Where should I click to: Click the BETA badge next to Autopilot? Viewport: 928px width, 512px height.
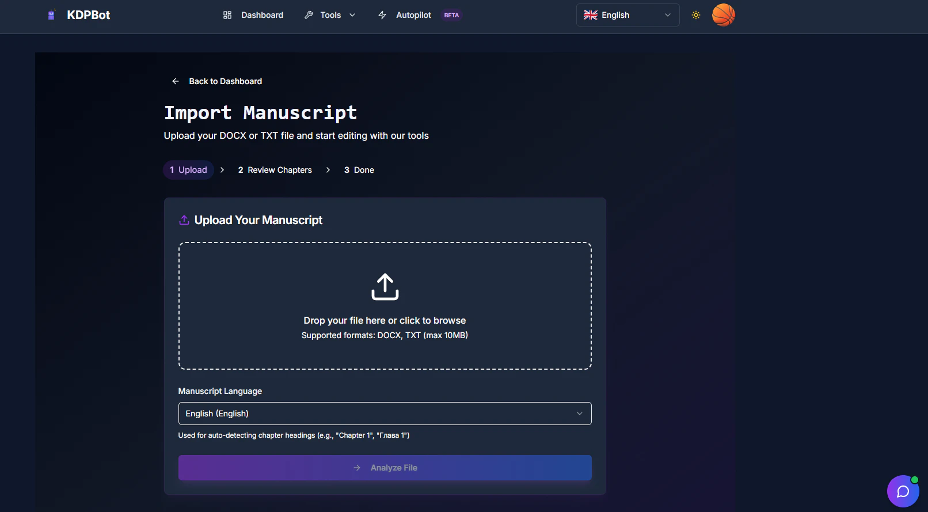coord(451,16)
